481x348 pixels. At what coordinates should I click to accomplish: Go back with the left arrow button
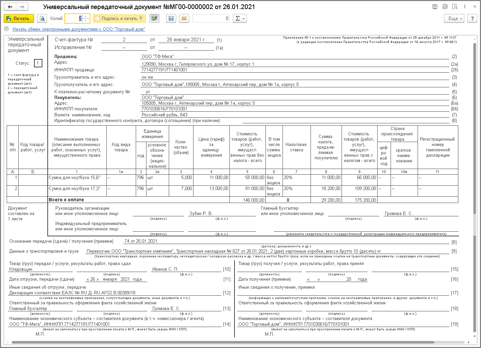[10, 7]
